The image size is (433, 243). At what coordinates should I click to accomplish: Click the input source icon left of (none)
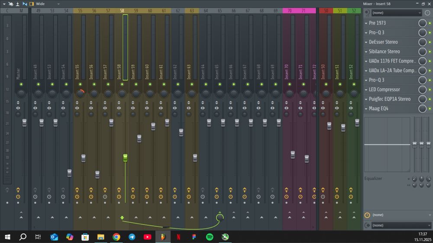[x=367, y=13]
